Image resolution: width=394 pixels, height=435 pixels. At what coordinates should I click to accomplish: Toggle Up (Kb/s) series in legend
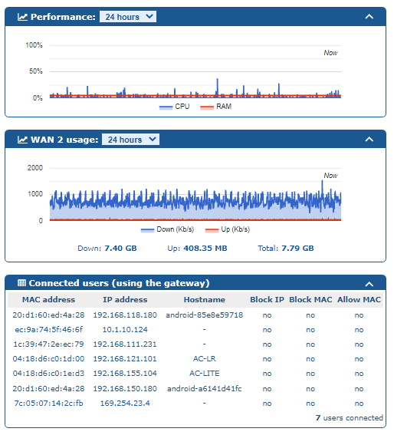(228, 229)
